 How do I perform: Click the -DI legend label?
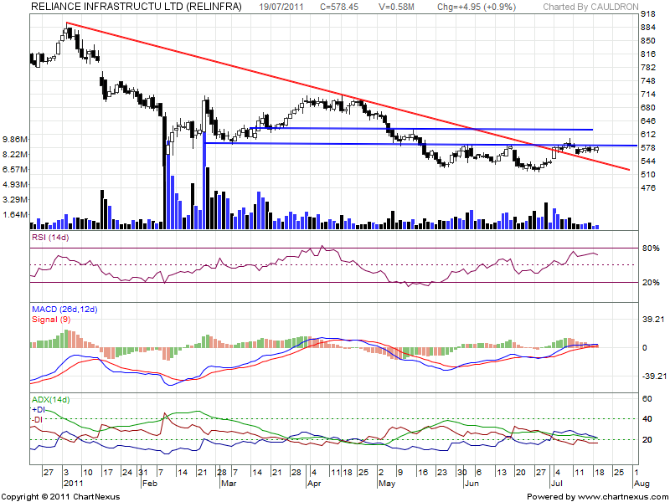(37, 419)
